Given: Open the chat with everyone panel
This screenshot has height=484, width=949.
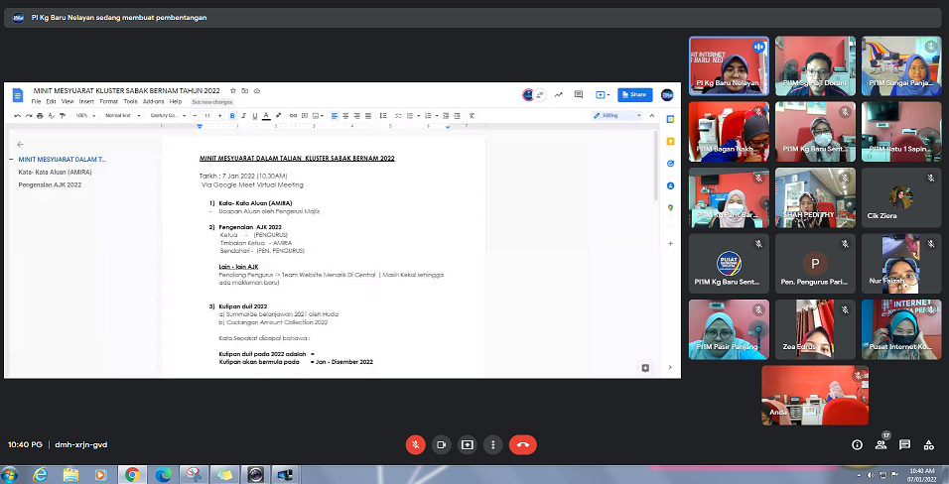Looking at the screenshot, I should tap(904, 444).
